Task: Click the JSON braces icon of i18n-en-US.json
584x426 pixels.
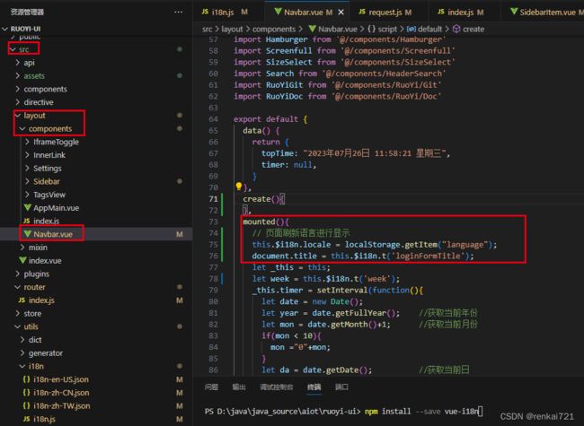Action: click(26, 379)
